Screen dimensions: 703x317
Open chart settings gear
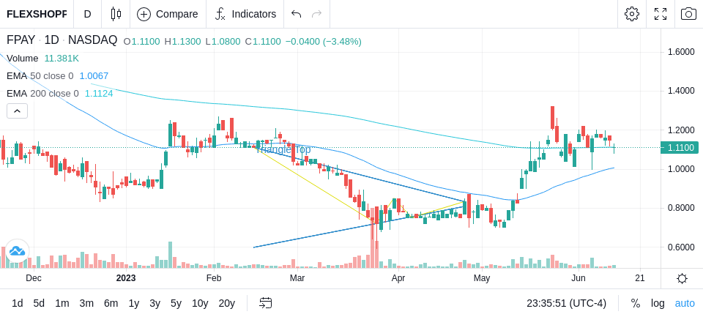632,14
